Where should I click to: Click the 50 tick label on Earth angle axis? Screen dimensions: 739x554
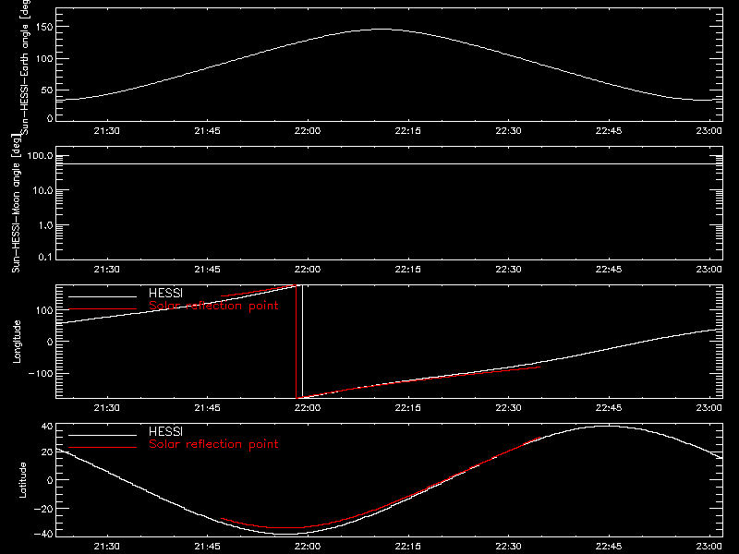[x=47, y=90]
